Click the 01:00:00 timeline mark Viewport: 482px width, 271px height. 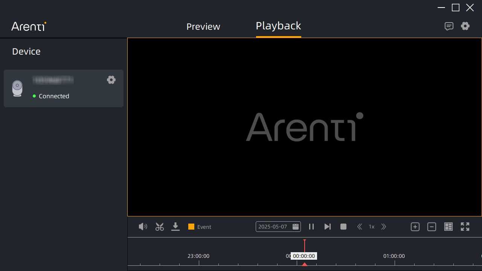click(394, 256)
